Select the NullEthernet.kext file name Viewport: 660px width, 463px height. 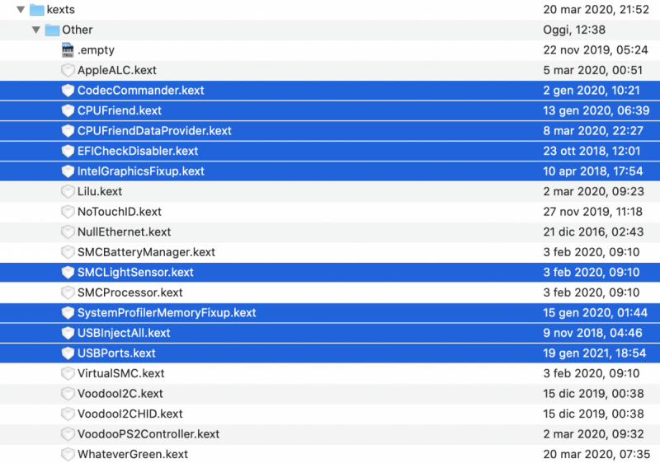pyautogui.click(x=125, y=231)
